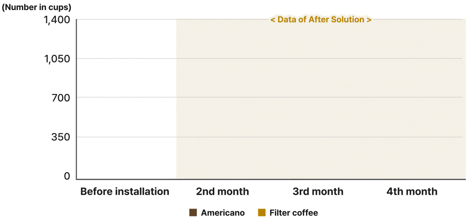Select the Filter coffee legend label
Screen dimensions: 470x219
294,213
